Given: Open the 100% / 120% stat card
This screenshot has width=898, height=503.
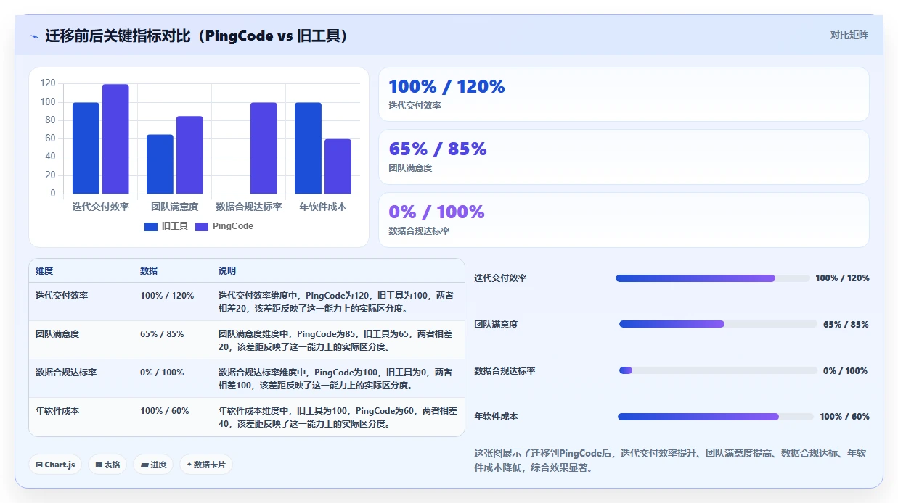Looking at the screenshot, I should (624, 94).
